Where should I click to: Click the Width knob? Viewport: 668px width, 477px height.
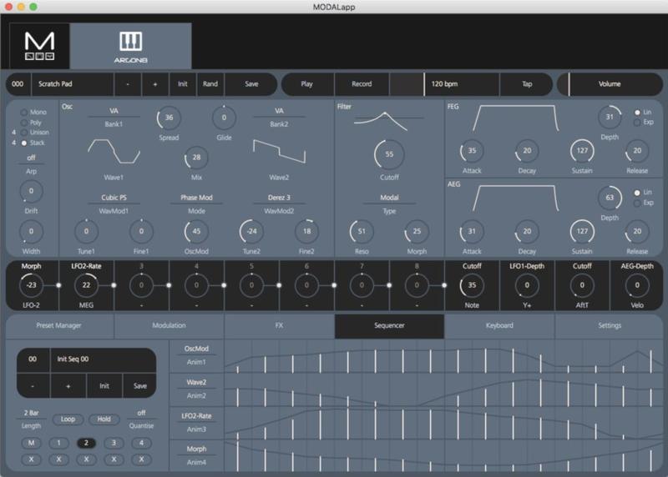coord(31,232)
